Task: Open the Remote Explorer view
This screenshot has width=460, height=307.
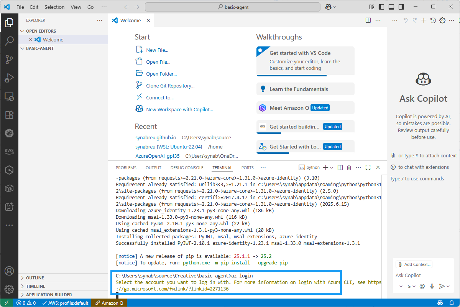Action: click(9, 96)
